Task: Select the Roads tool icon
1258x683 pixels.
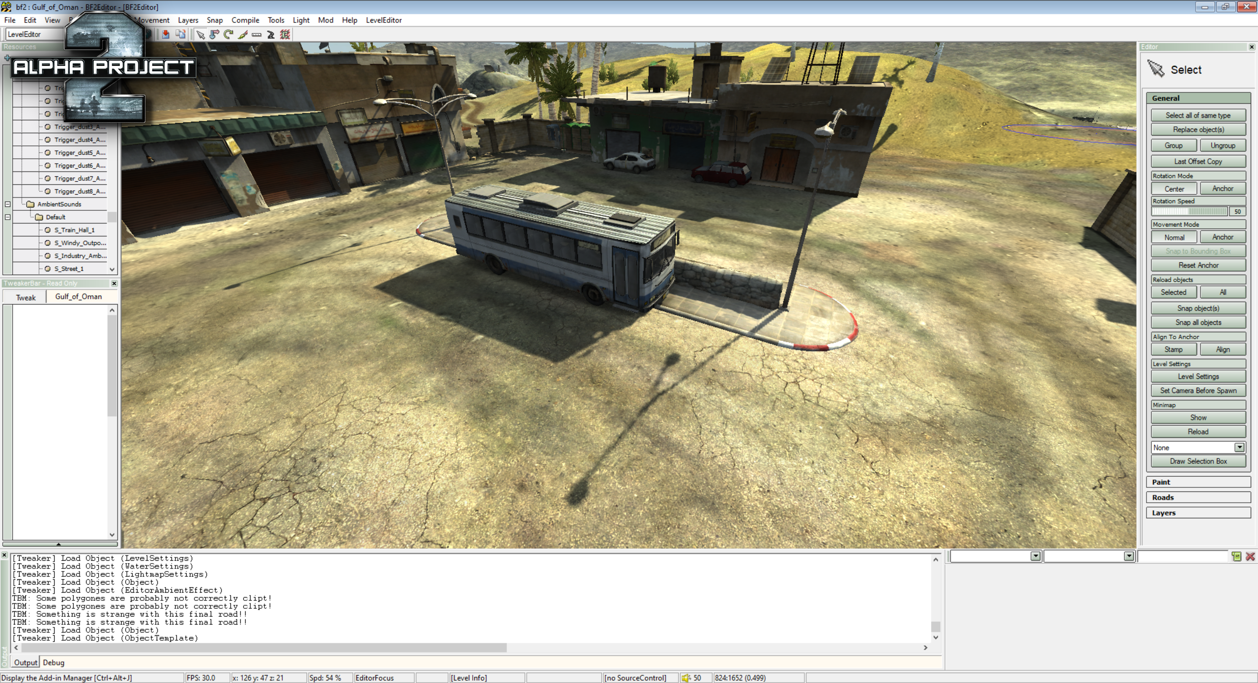Action: (x=271, y=34)
